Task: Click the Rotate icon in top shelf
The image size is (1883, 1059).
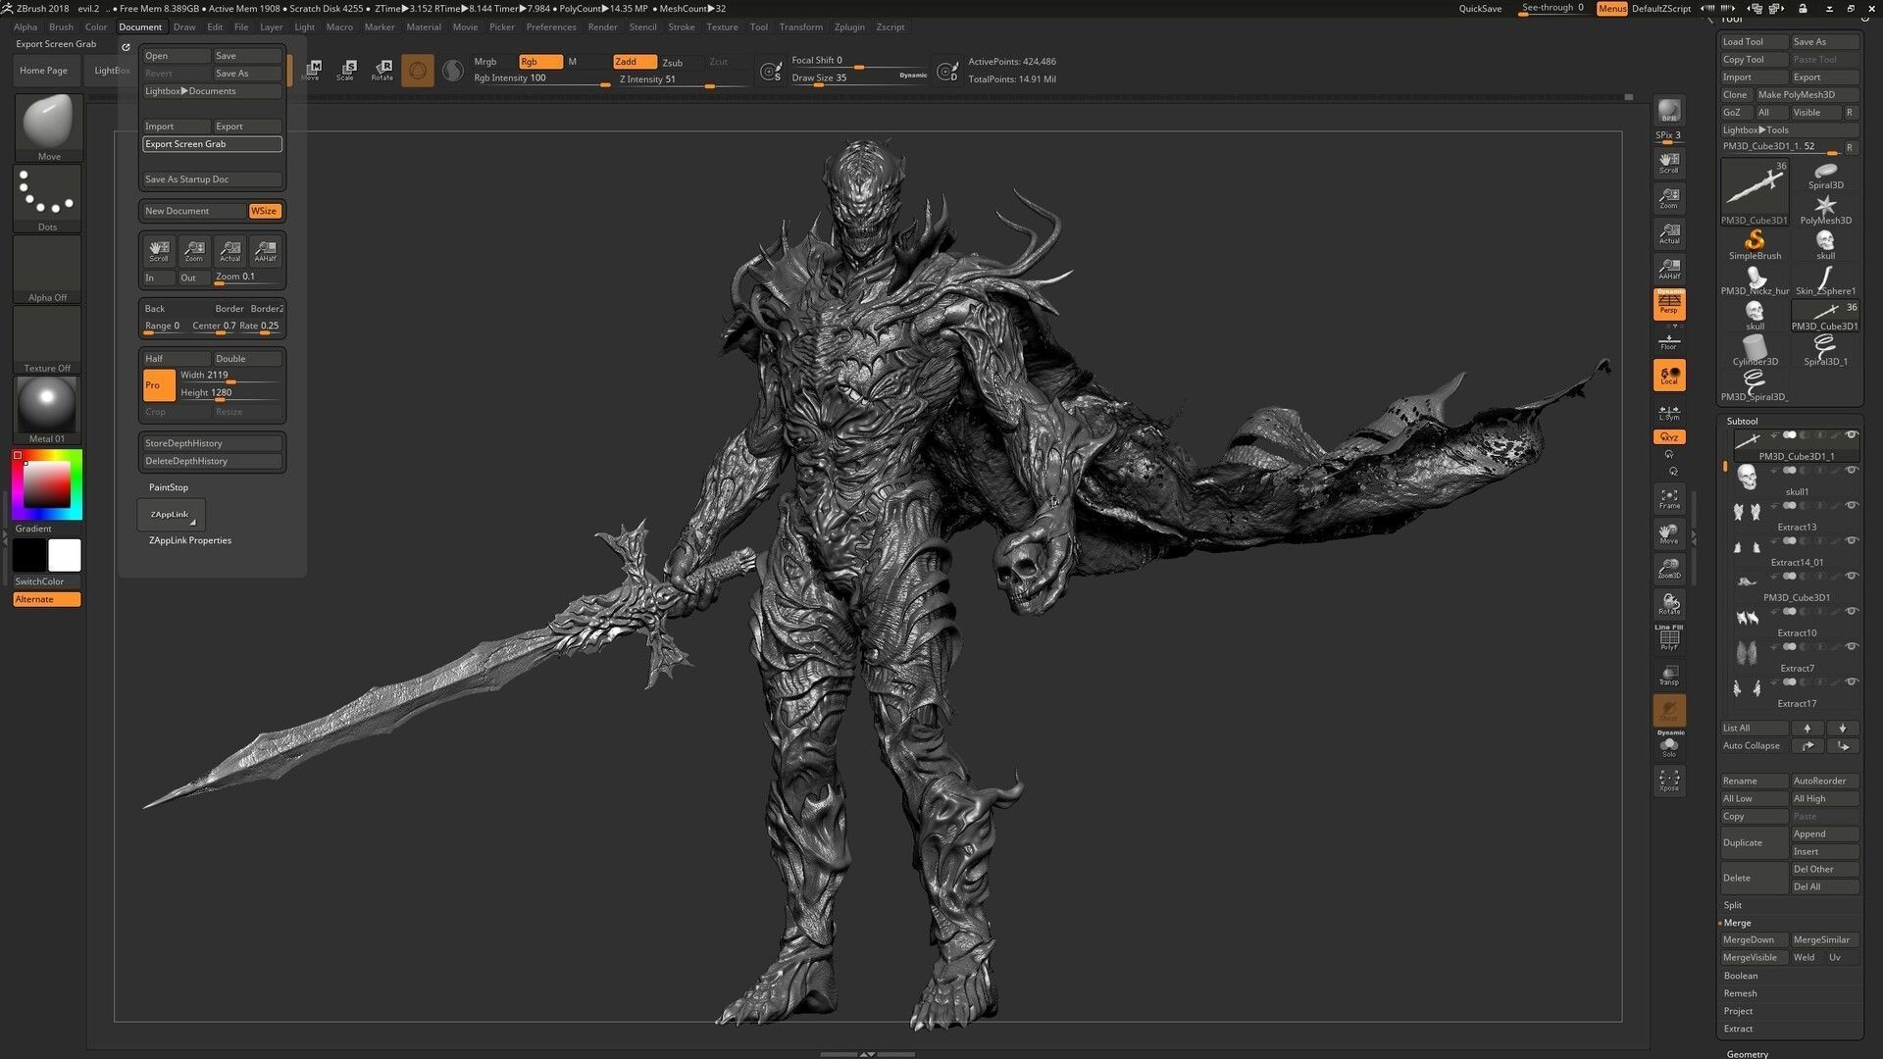Action: pos(382,69)
